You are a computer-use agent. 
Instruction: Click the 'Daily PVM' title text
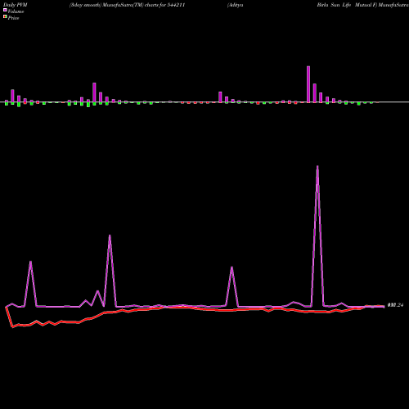tap(16, 5)
